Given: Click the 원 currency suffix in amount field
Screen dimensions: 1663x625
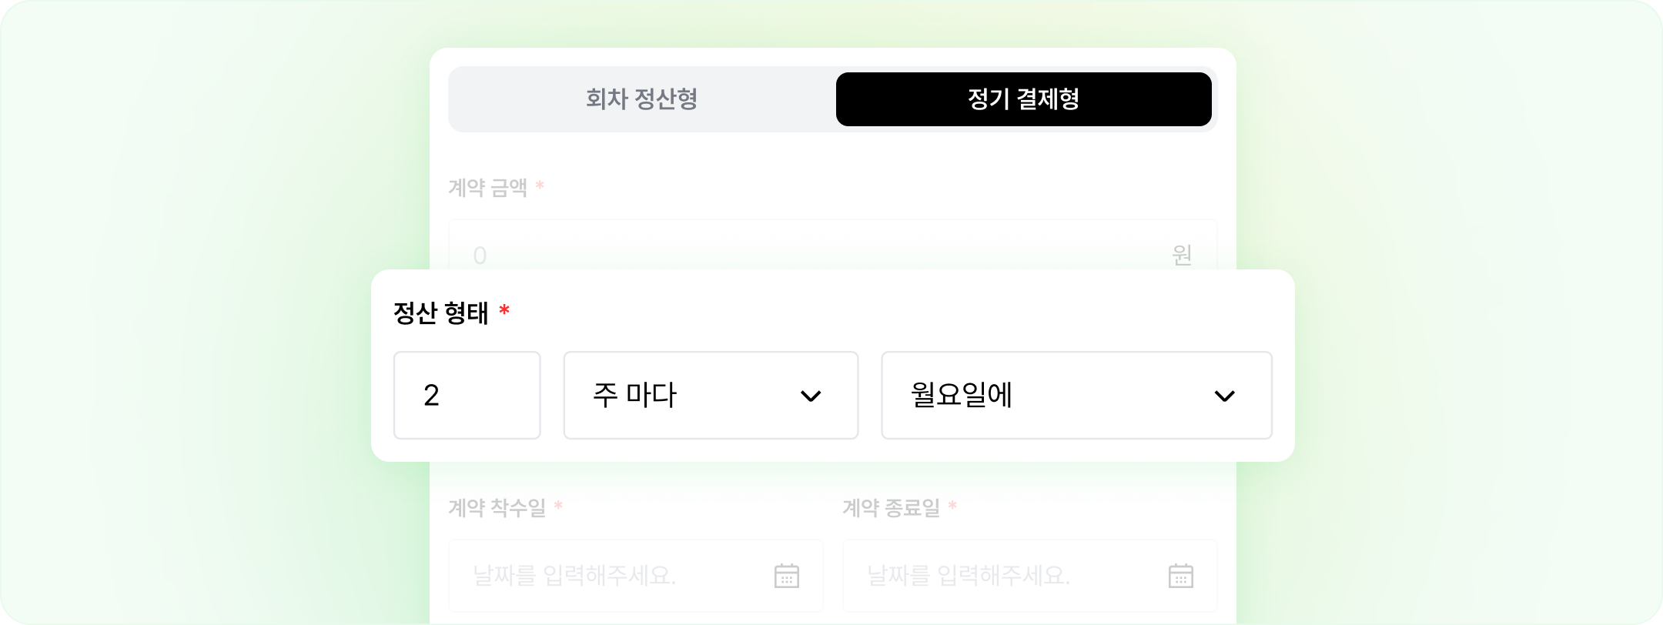Looking at the screenshot, I should [1182, 255].
